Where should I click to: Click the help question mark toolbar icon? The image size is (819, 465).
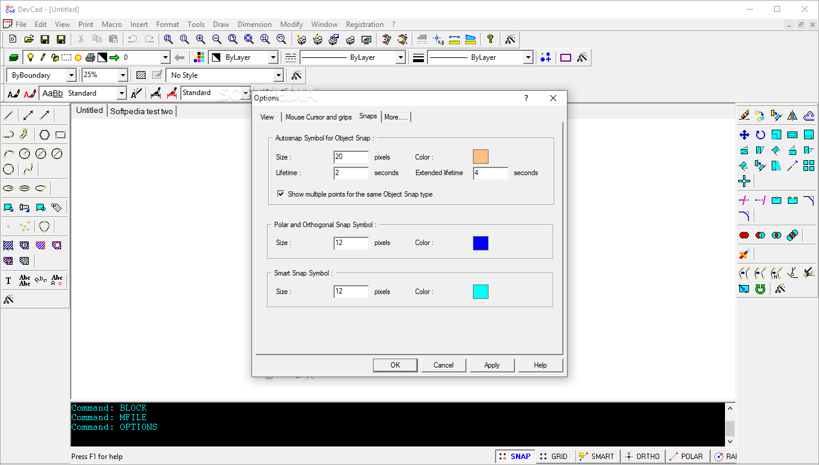490,39
